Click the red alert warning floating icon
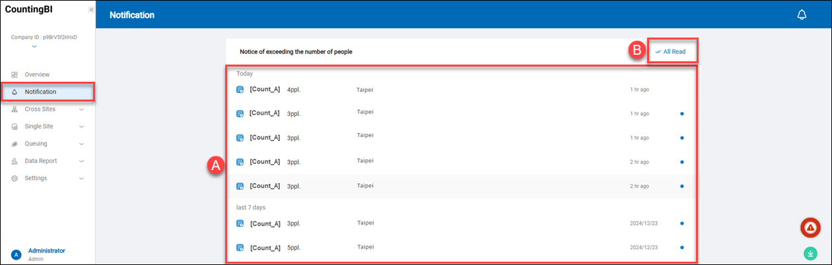Image resolution: width=832 pixels, height=265 pixels. (x=810, y=227)
